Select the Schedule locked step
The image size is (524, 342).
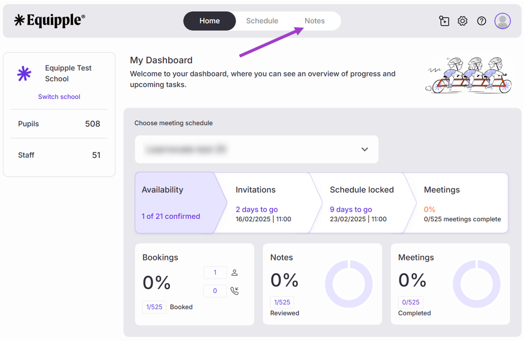360,203
